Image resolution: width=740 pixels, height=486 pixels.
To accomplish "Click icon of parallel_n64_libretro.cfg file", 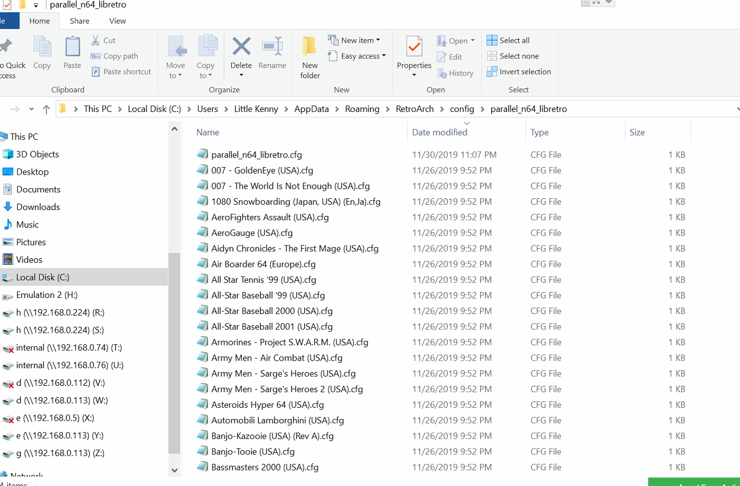I will [x=202, y=154].
